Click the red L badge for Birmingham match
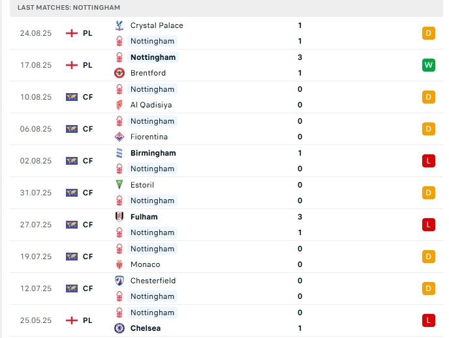The height and width of the screenshot is (338, 449). [x=428, y=161]
